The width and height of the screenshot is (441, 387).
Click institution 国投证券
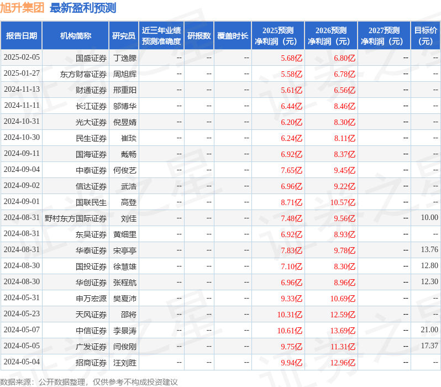click(x=91, y=267)
